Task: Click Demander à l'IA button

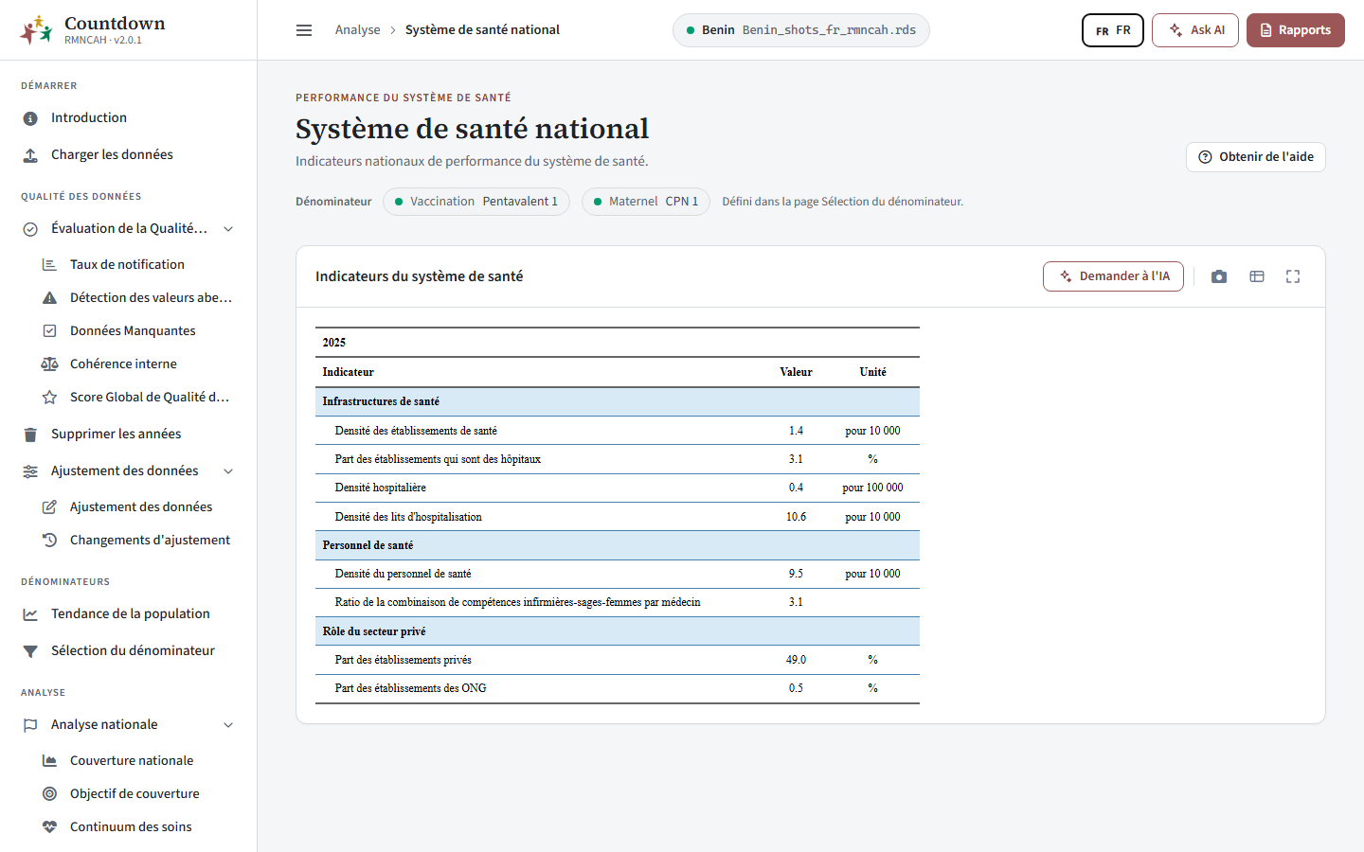Action: pos(1113,276)
